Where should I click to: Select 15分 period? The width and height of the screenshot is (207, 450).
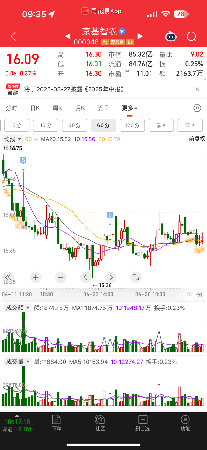(46, 125)
